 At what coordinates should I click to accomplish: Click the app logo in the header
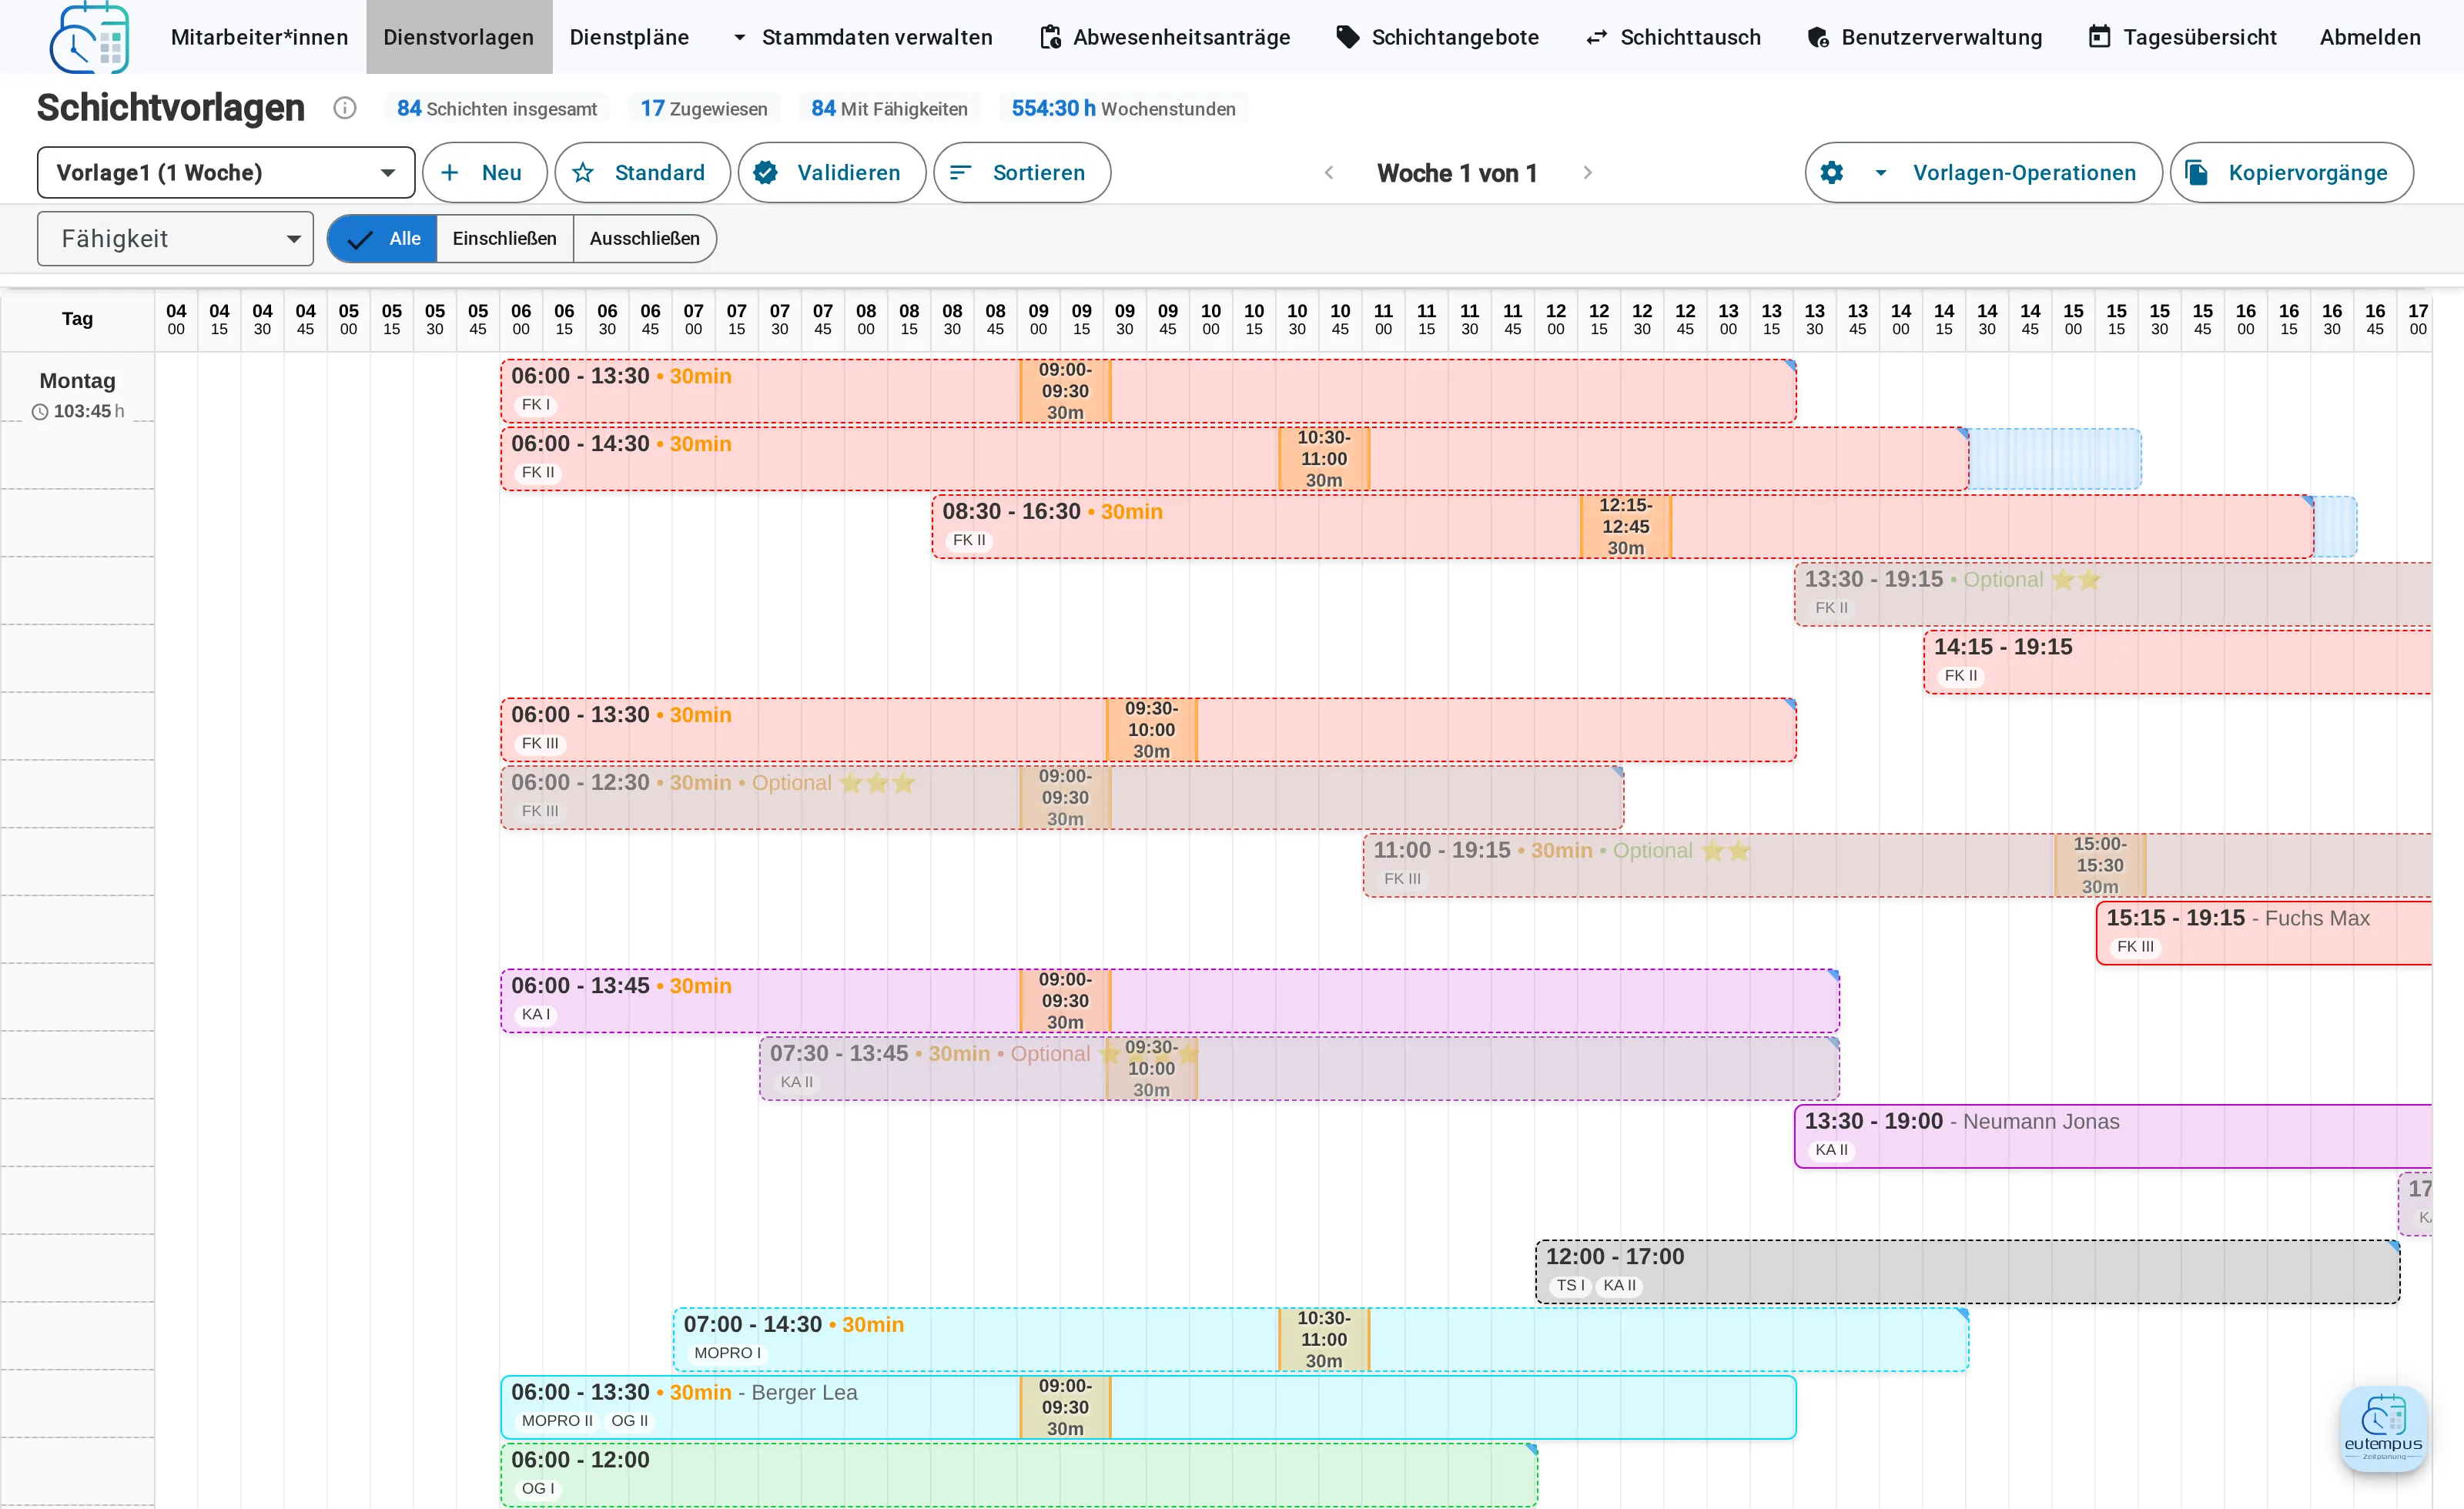pyautogui.click(x=89, y=38)
